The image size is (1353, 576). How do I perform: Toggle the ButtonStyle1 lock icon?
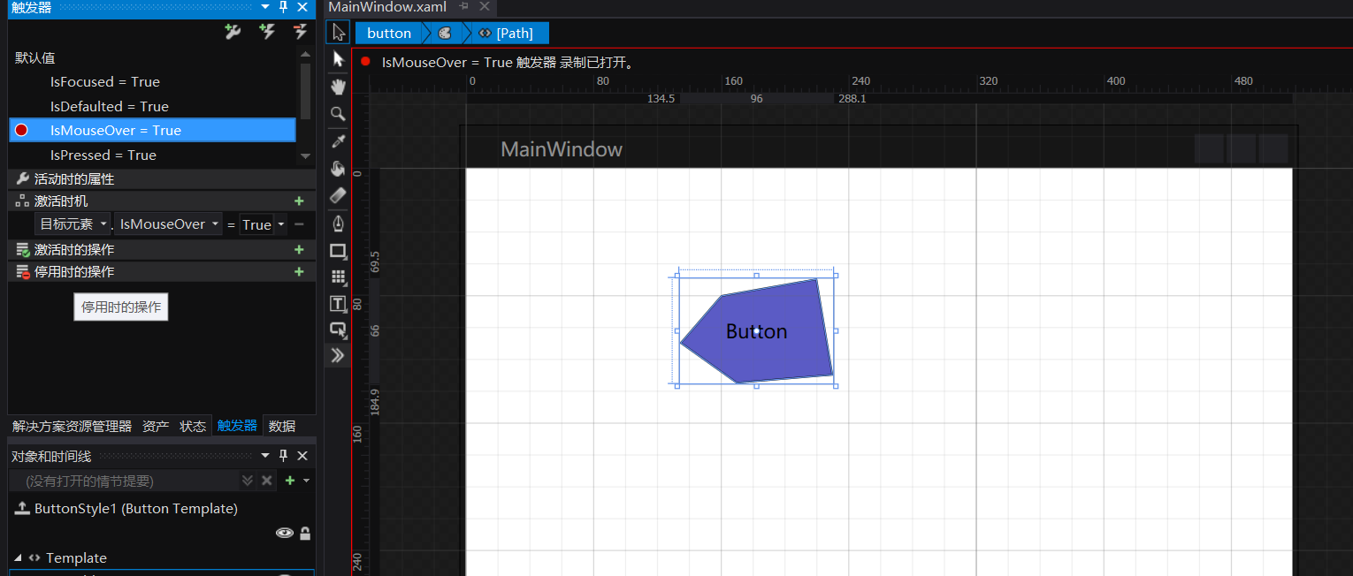click(x=305, y=533)
